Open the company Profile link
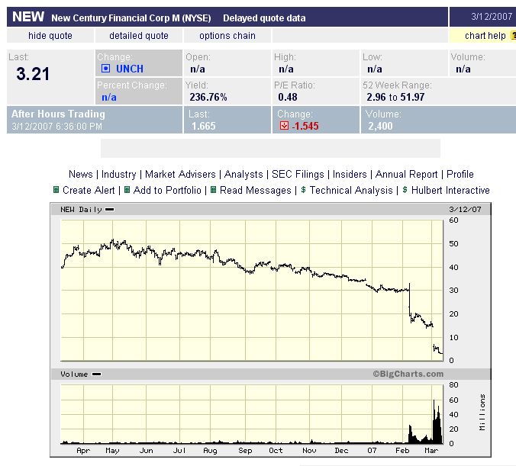The image size is (516, 466). (x=460, y=175)
